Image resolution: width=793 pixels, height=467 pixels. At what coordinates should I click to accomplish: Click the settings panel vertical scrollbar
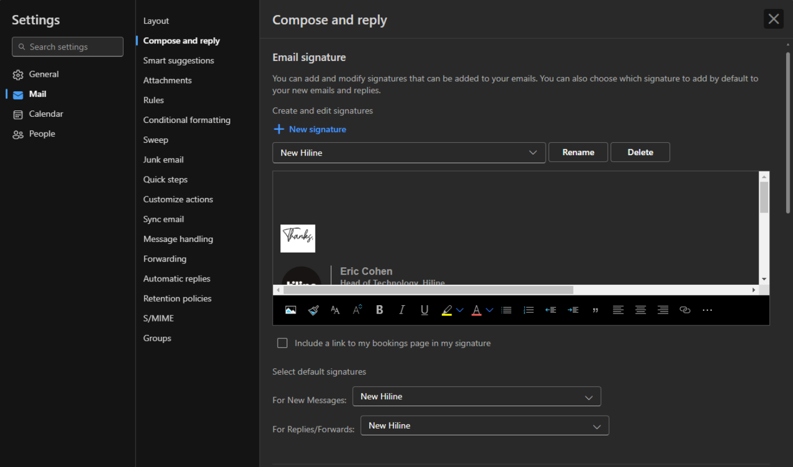788,133
